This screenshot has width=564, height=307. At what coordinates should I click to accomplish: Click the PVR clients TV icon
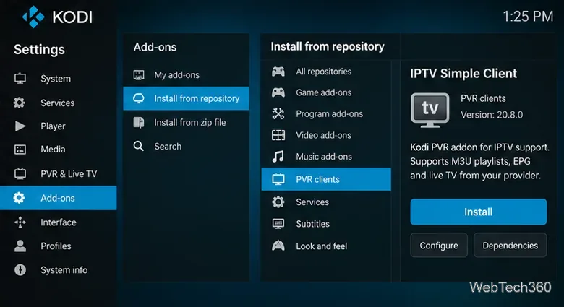(x=278, y=179)
